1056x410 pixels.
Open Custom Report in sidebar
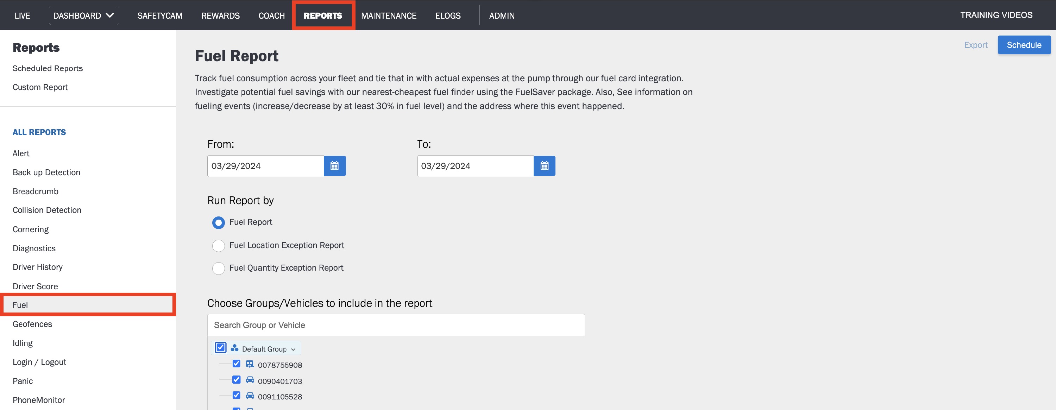point(40,87)
